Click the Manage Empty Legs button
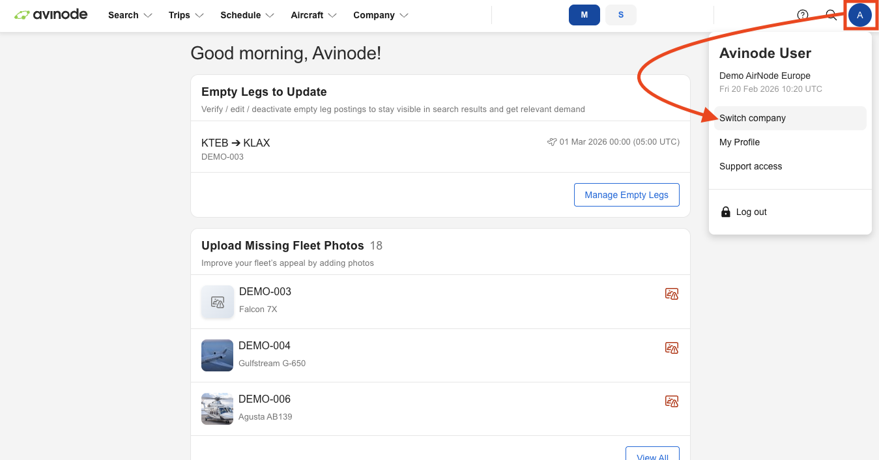This screenshot has height=460, width=879. [626, 194]
